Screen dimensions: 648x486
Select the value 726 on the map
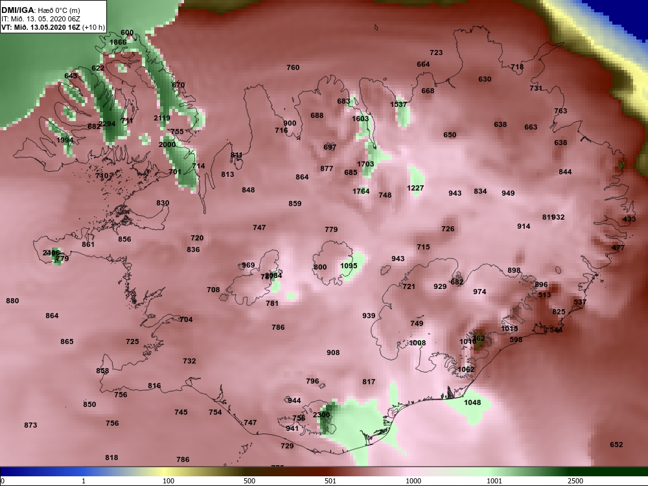(x=448, y=229)
